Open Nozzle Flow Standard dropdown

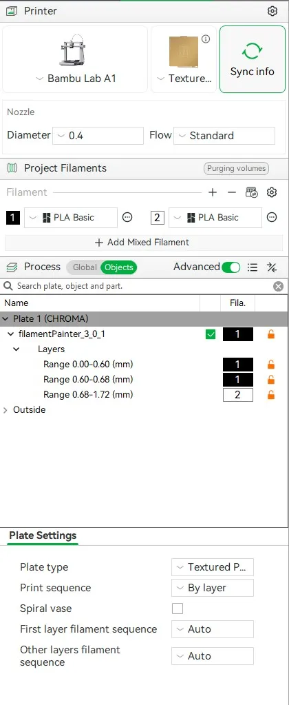coord(224,135)
